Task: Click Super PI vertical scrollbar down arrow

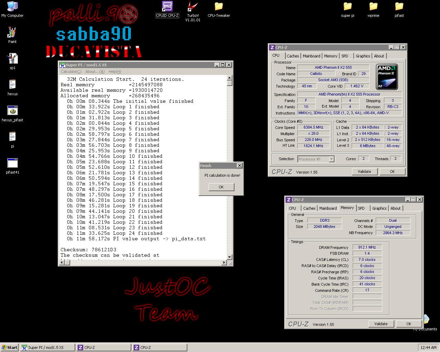Action: coord(230,257)
